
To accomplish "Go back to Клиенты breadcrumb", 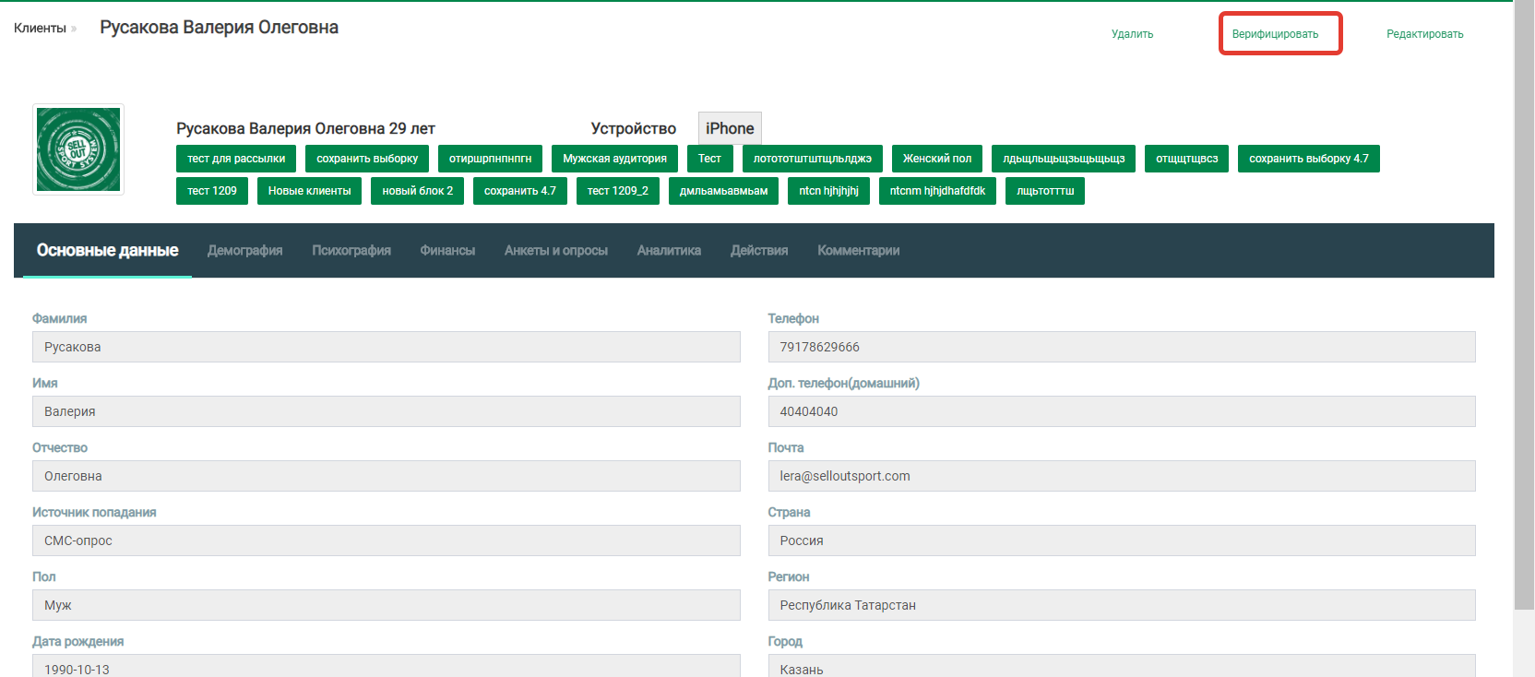I will [40, 28].
